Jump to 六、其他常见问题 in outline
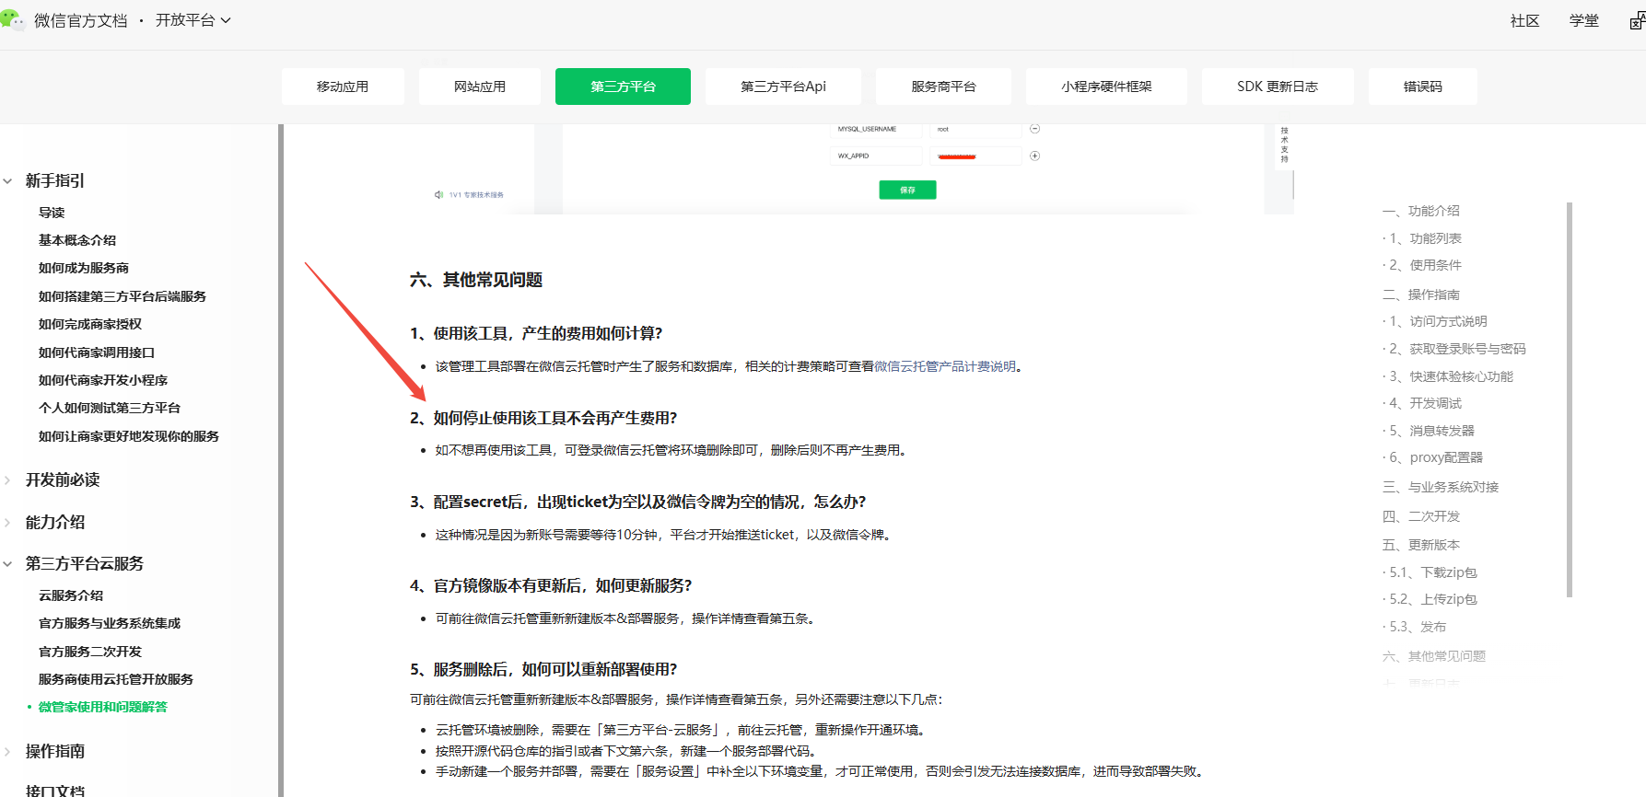Viewport: 1646px width, 797px height. pyautogui.click(x=1433, y=656)
